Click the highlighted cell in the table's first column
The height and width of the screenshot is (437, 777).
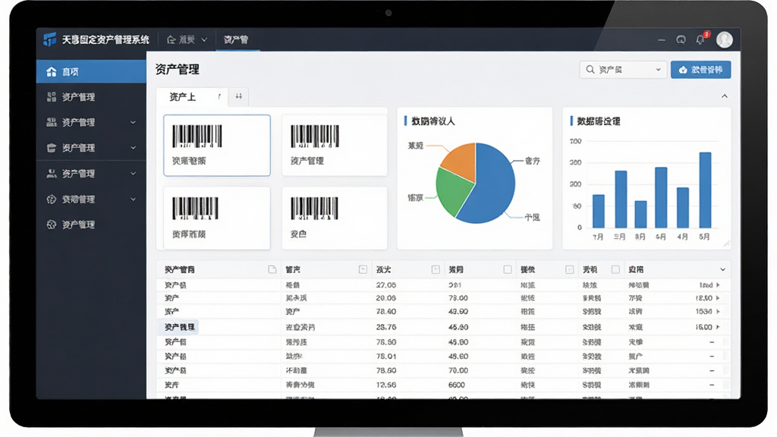[x=179, y=327]
